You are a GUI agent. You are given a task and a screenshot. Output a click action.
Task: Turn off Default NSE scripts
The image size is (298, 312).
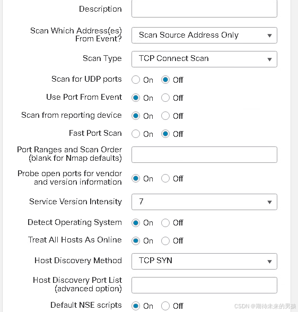[165, 306]
